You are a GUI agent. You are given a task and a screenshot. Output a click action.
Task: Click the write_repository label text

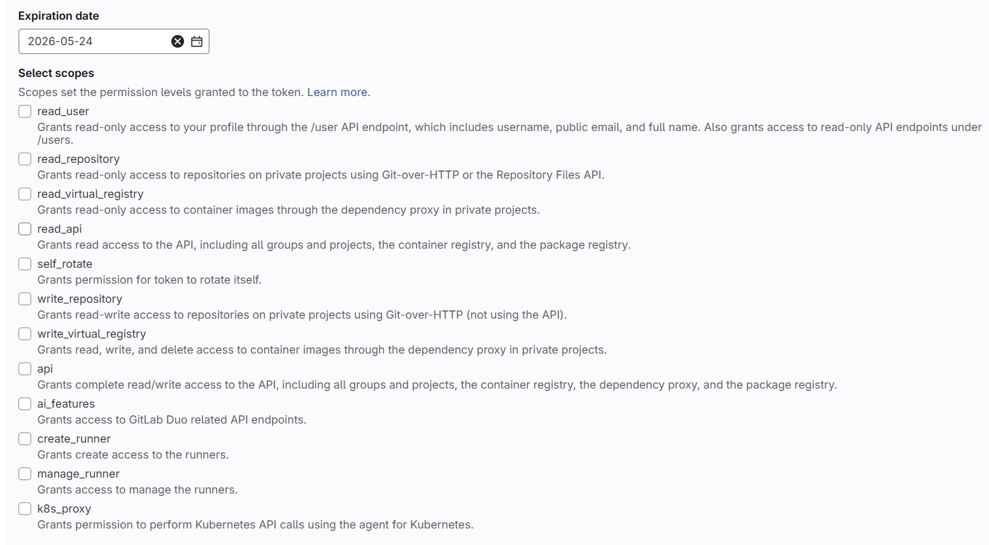[x=80, y=299]
